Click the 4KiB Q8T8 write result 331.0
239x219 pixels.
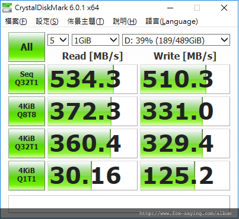185,111
